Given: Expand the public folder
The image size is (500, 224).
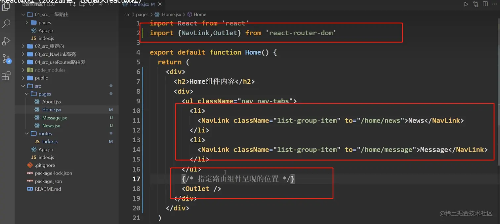Looking at the screenshot, I should pyautogui.click(x=23, y=78).
